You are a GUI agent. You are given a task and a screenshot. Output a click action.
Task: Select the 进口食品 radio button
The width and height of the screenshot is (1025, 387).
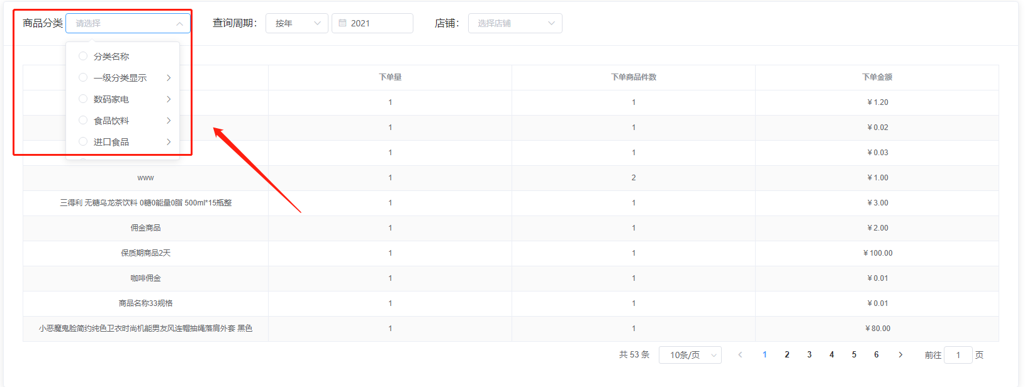[83, 141]
